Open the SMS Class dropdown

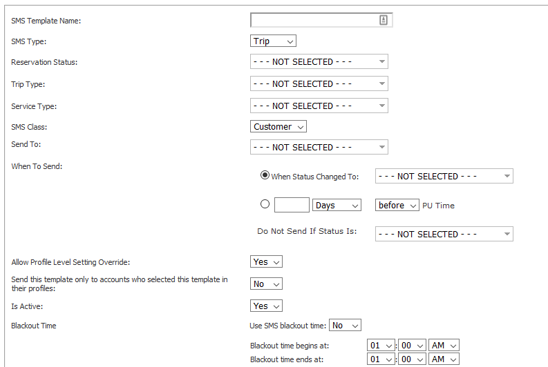[278, 127]
